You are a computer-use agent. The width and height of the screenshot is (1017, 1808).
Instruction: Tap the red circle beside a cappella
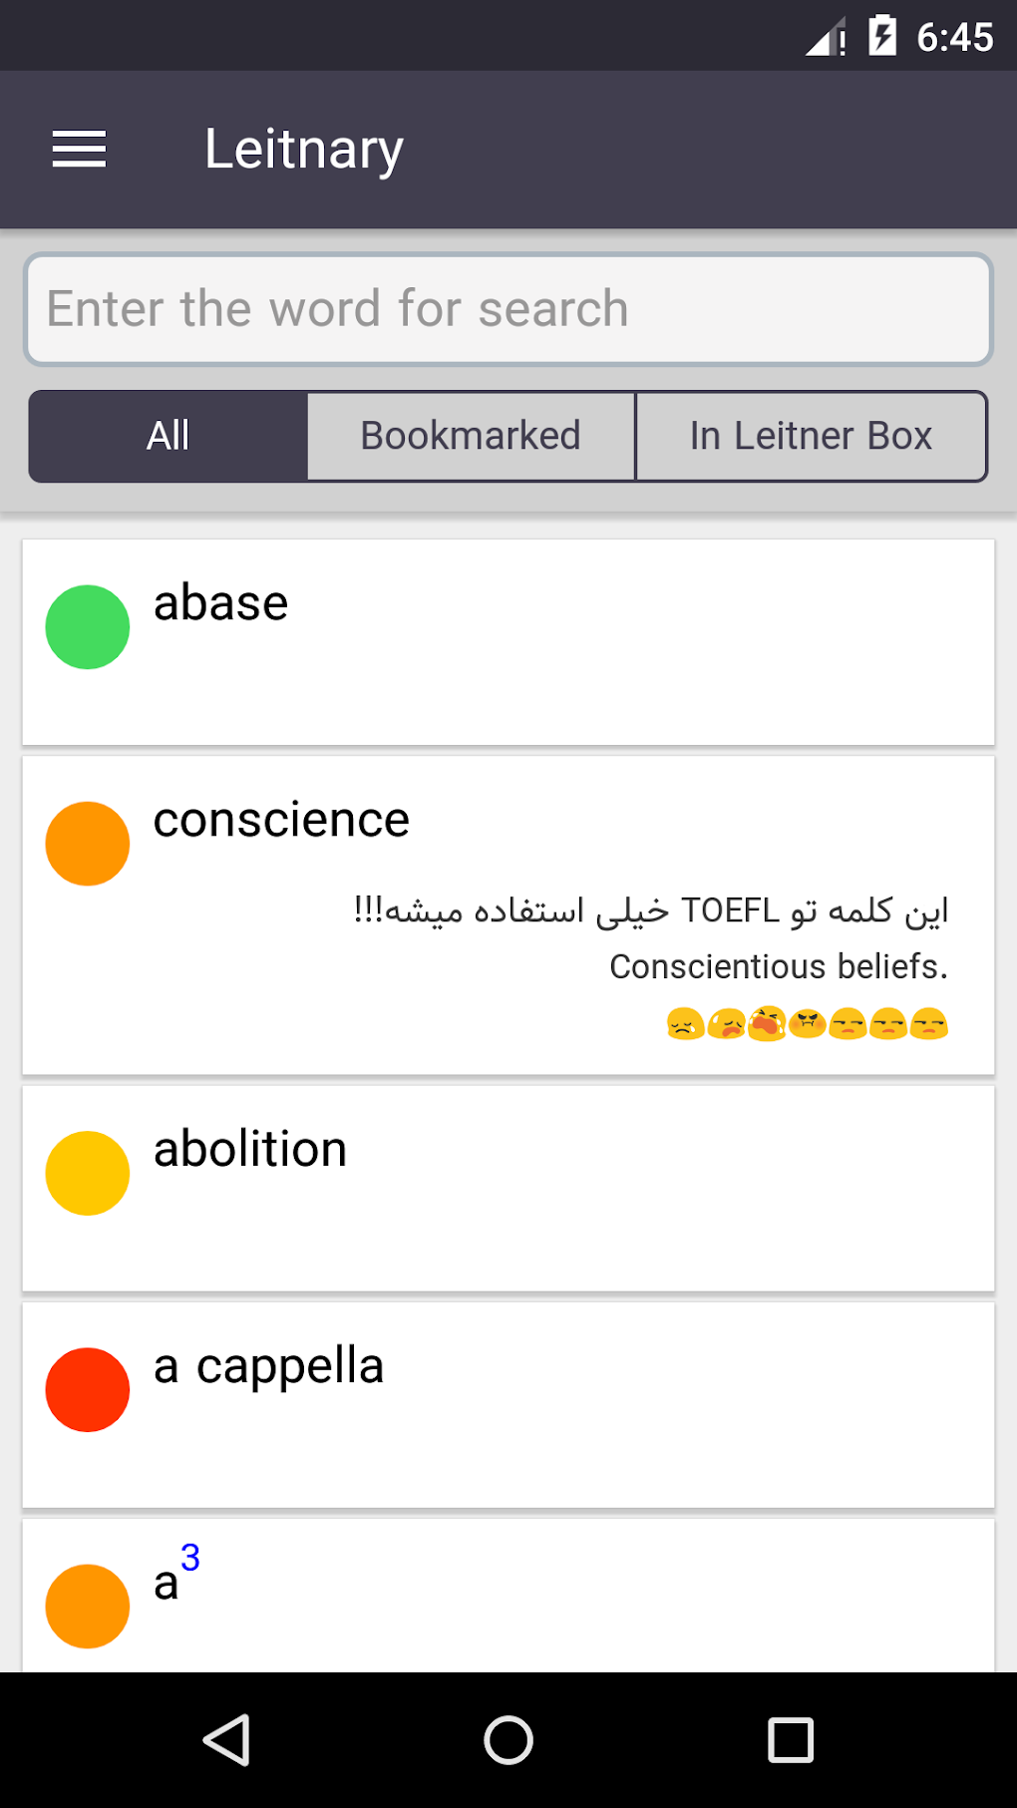[x=88, y=1389]
